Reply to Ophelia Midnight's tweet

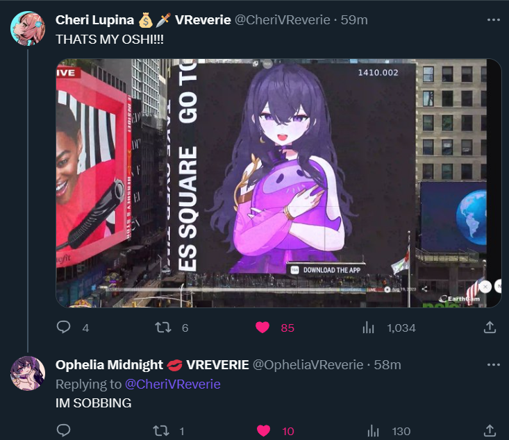pyautogui.click(x=64, y=430)
